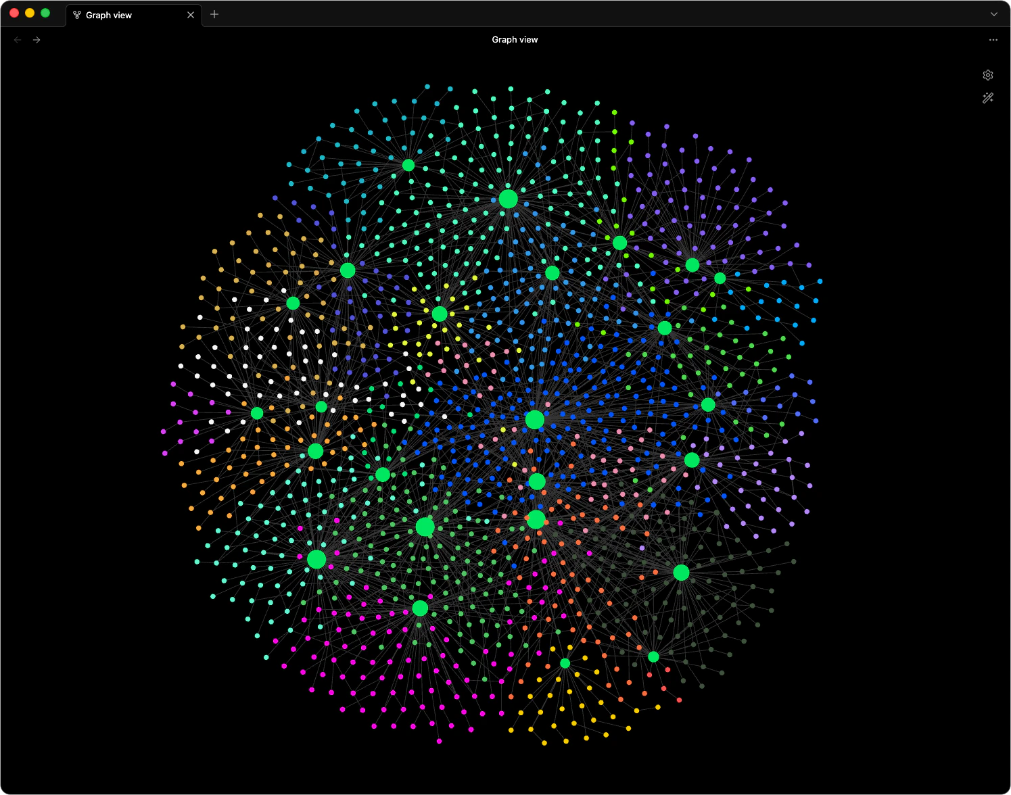Select the hub node near the yellow cluster
Screen dimensions: 1011x795
click(440, 313)
